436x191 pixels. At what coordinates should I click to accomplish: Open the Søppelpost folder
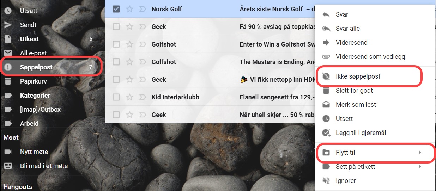click(x=36, y=67)
